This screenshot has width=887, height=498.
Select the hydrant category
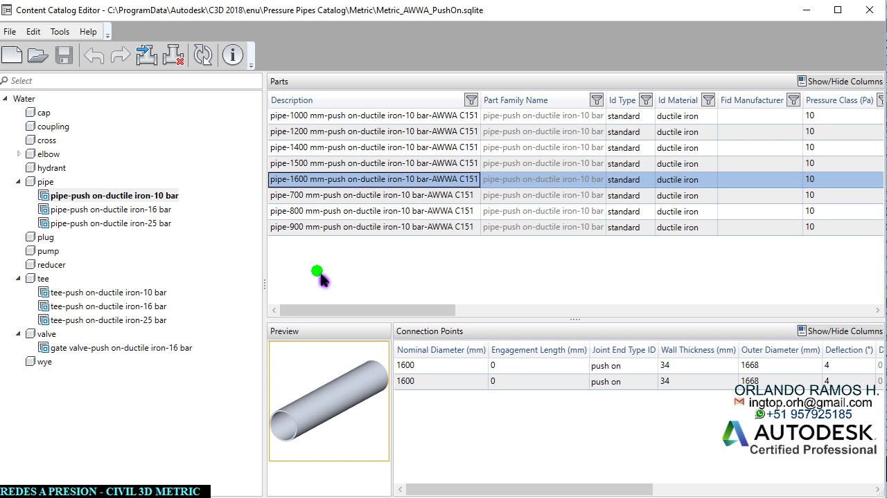[x=51, y=168]
